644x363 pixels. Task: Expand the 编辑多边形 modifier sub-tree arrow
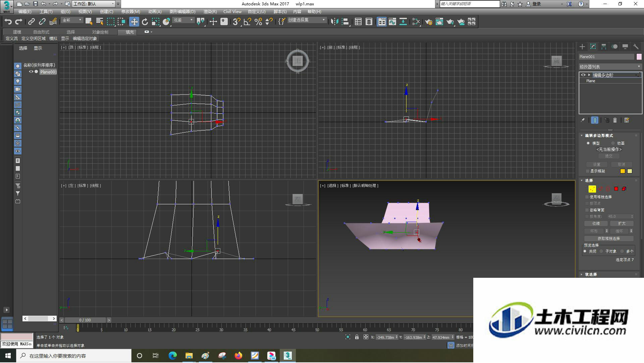coord(589,75)
